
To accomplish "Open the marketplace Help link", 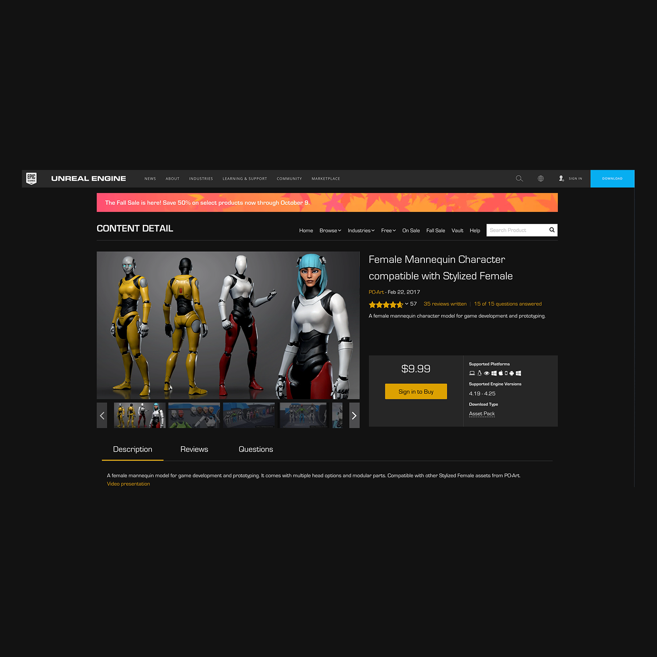I will 475,230.
